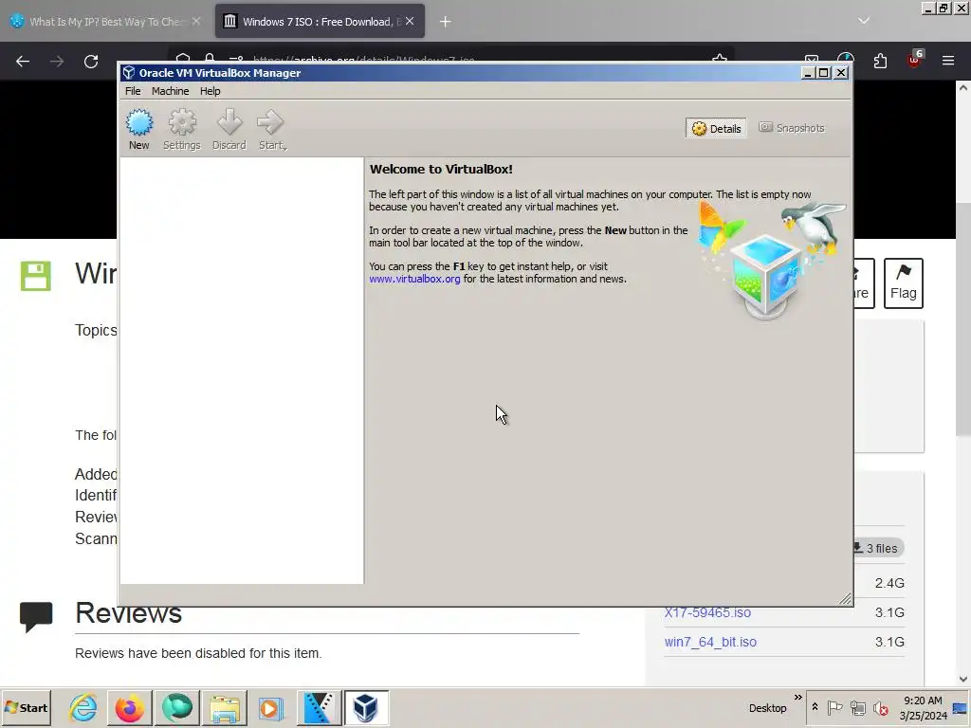Viewport: 971px width, 728px height.
Task: Click the film clapper app taskbar icon
Action: (x=319, y=707)
